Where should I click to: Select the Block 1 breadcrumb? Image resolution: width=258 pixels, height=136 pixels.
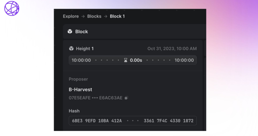pyautogui.click(x=117, y=16)
